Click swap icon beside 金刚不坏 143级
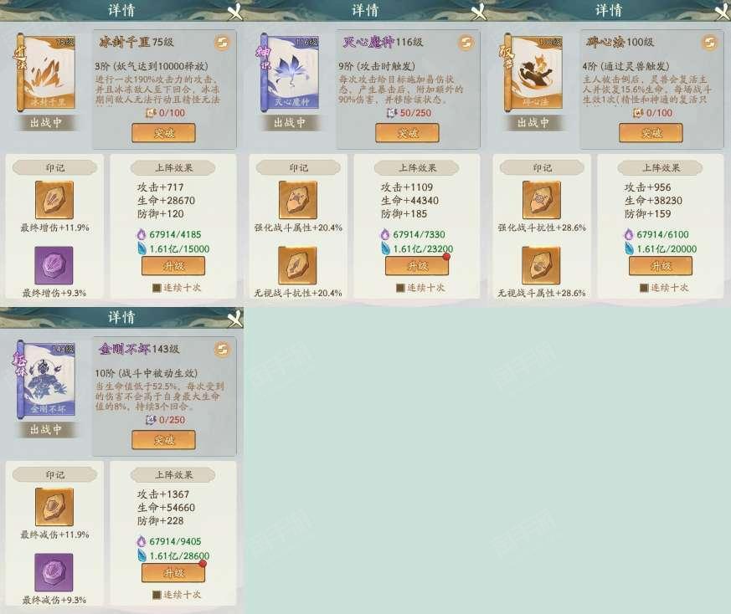Screen dimensions: 731x614 pos(223,350)
